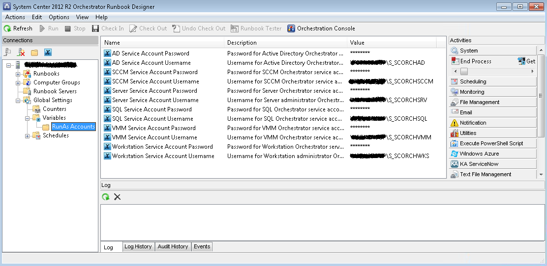Click the connect server icon in Connections
The image size is (547, 266).
tap(8, 52)
